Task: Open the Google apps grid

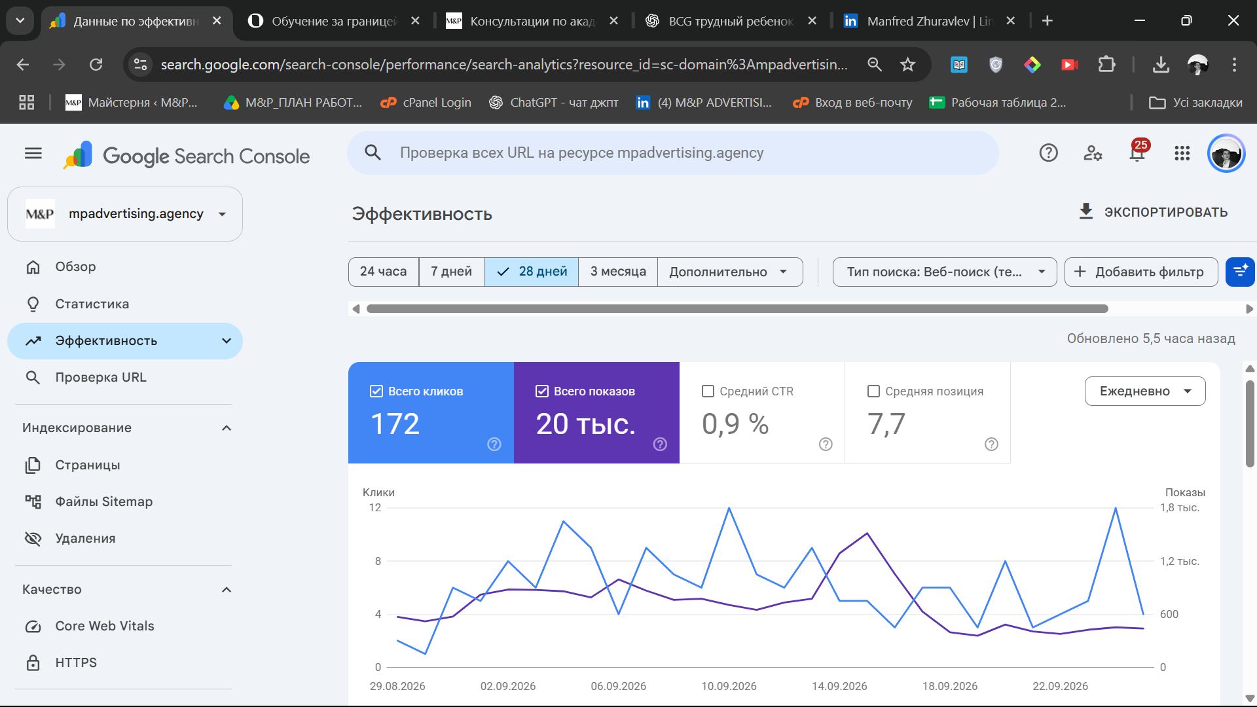Action: click(x=1182, y=153)
